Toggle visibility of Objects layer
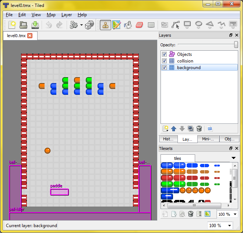This screenshot has width=243, height=233. 164,54
